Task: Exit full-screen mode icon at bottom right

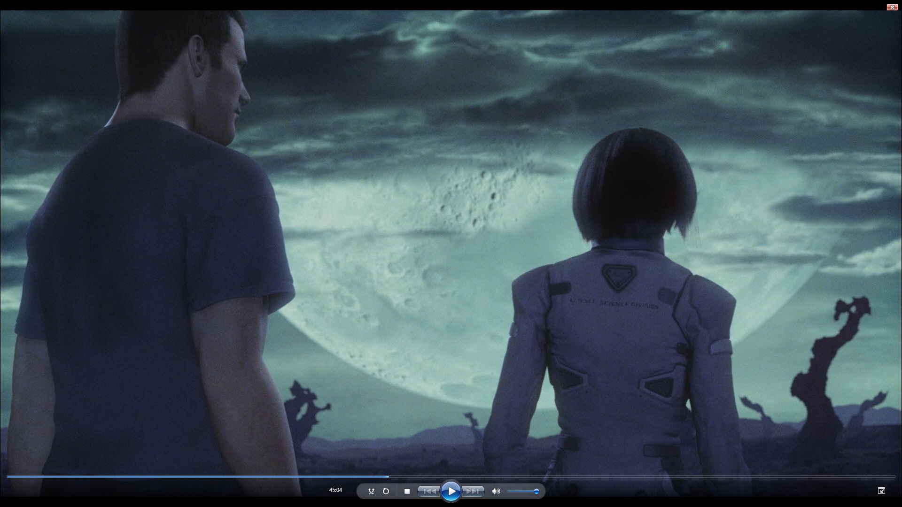Action: click(x=881, y=491)
